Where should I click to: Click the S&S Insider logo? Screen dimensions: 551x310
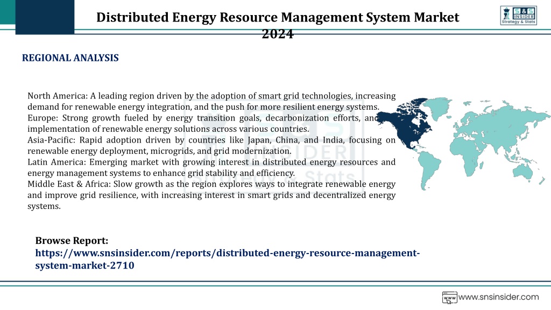click(518, 16)
